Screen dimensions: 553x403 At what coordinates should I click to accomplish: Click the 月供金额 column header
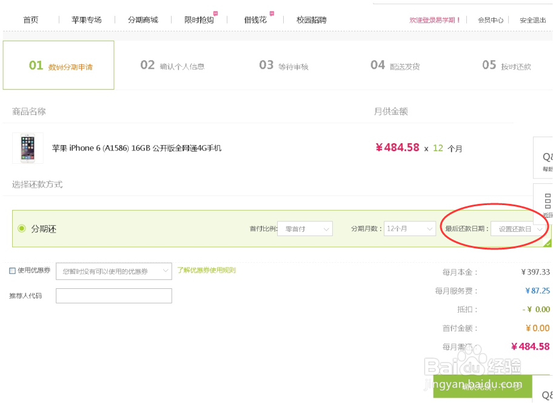tap(390, 112)
